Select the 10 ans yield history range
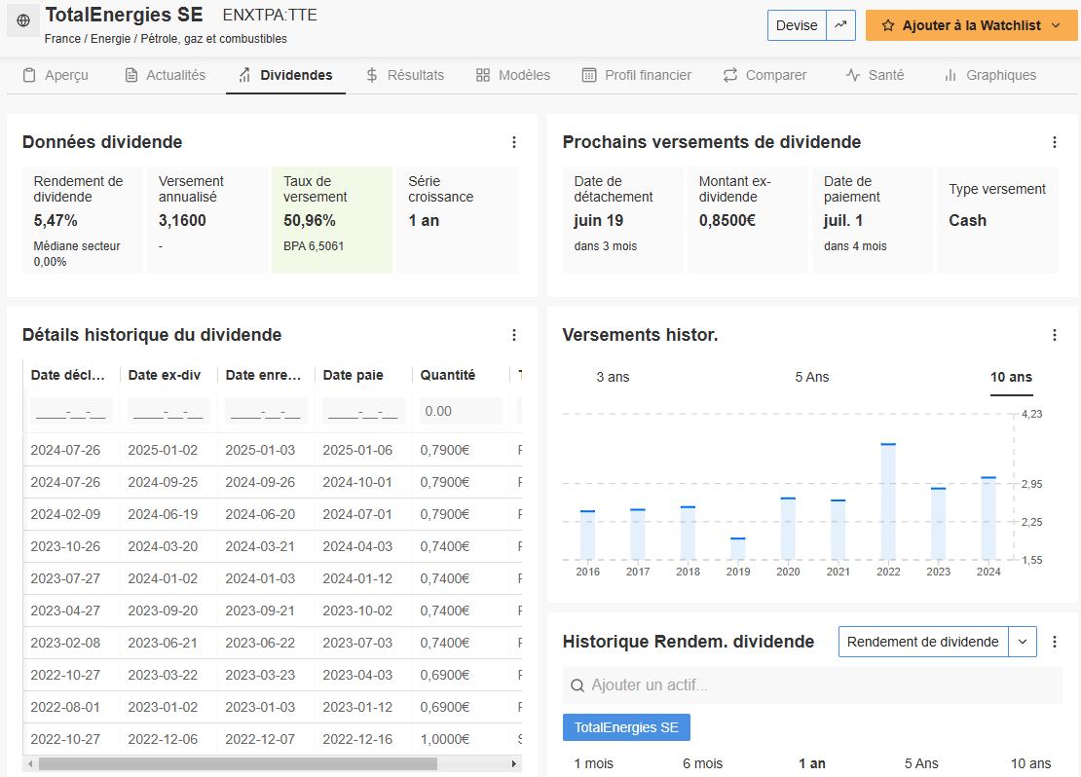The height and width of the screenshot is (777, 1081). (1030, 764)
